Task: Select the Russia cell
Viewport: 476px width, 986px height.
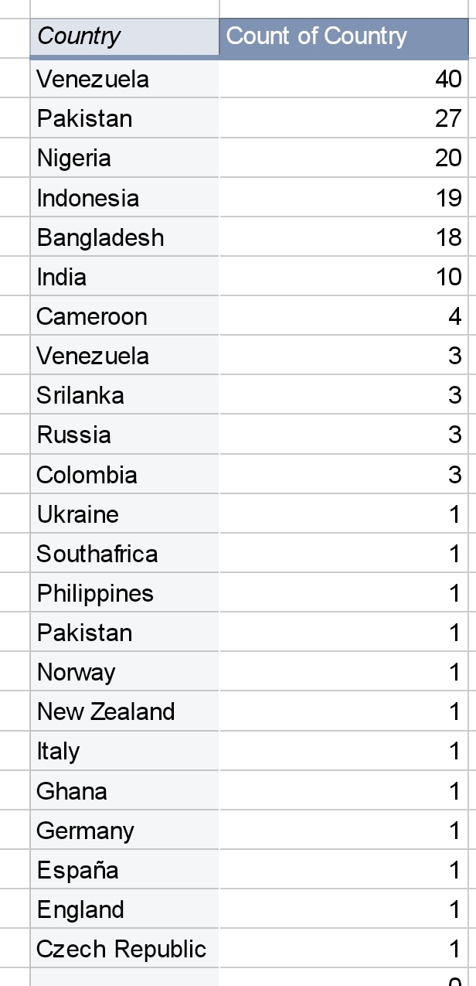Action: tap(124, 435)
